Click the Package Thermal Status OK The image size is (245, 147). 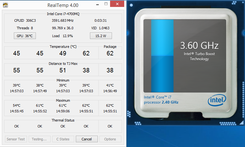tap(110, 126)
